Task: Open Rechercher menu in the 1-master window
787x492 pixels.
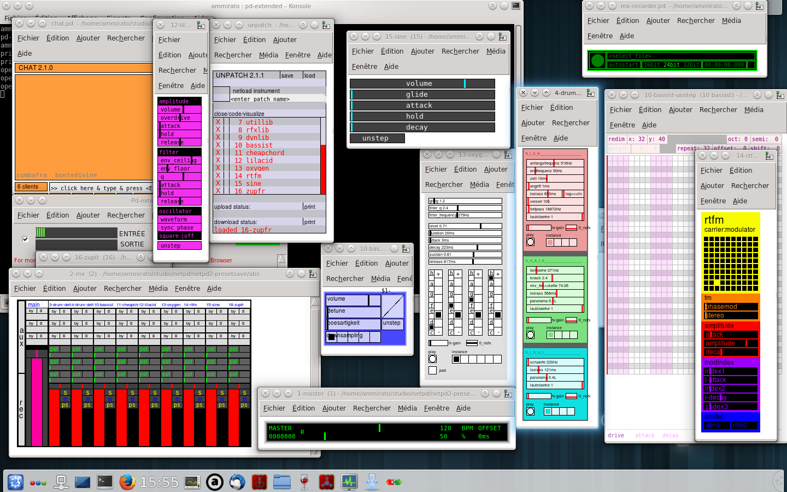Action: (x=372, y=408)
